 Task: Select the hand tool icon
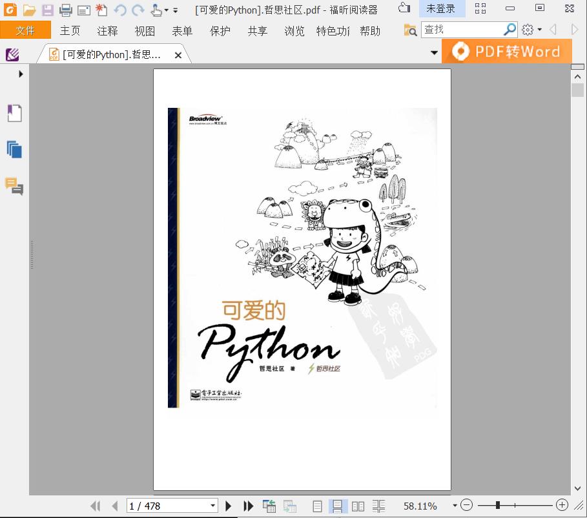[156, 10]
